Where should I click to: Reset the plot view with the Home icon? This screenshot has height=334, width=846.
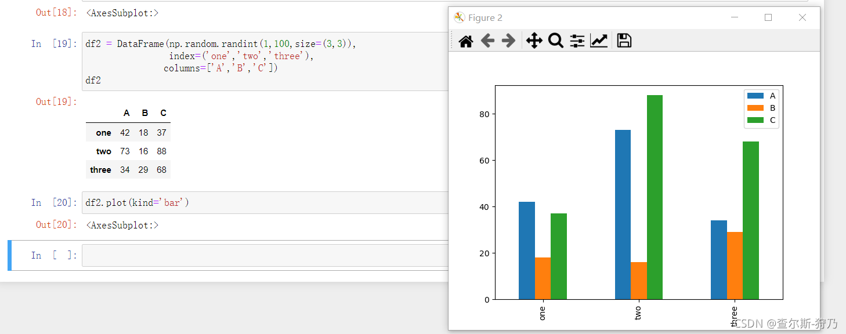[x=466, y=41]
